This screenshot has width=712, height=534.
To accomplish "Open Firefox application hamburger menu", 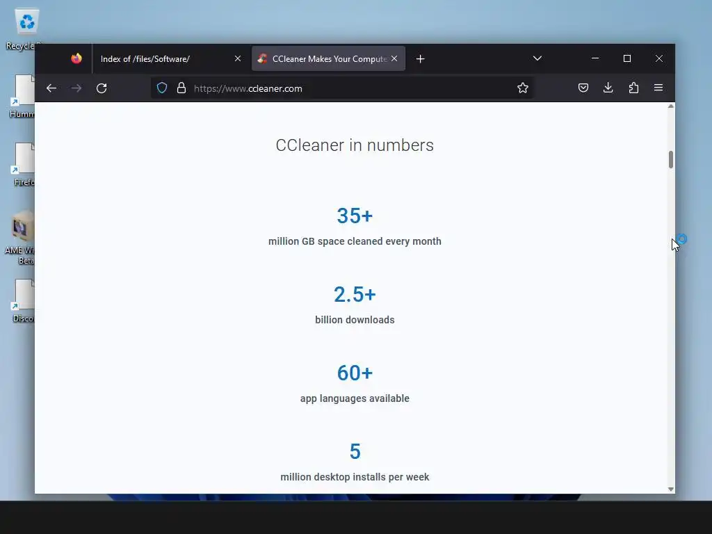I will pos(658,88).
